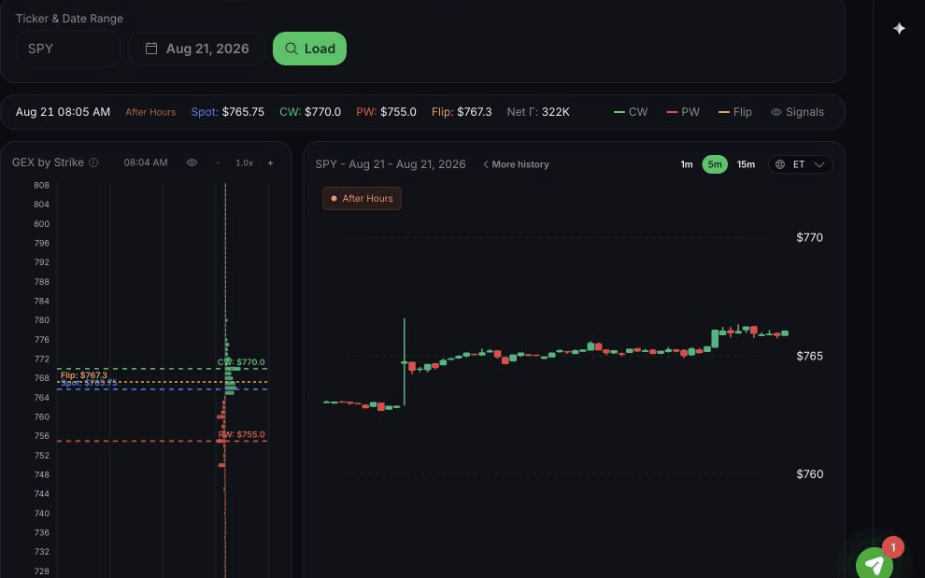Screen dimensions: 925x578
Task: Click More history link
Action: coord(516,164)
